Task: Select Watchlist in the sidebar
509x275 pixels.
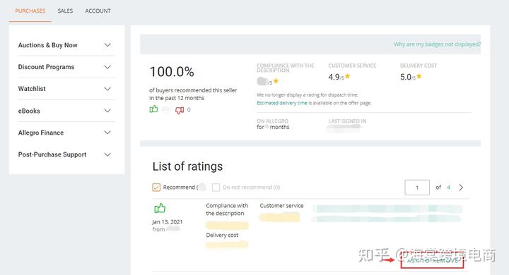Action: [32, 89]
